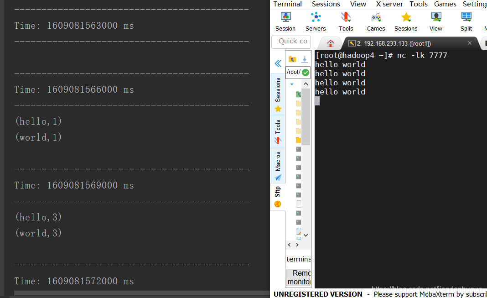Click the Session toolbar icon
The height and width of the screenshot is (298, 487).
tap(285, 21)
